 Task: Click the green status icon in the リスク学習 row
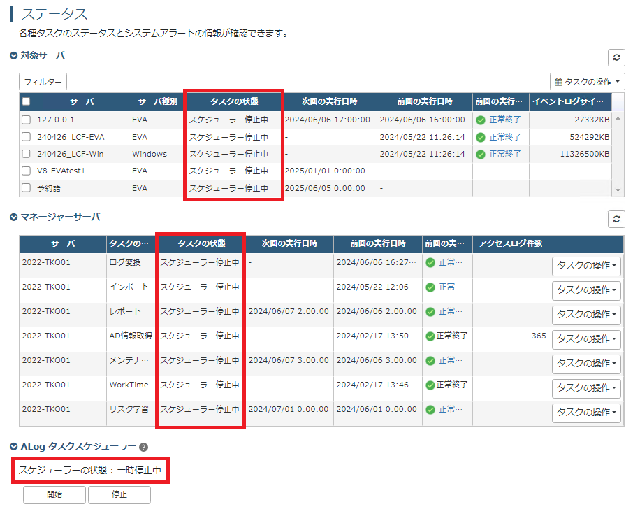(x=430, y=410)
